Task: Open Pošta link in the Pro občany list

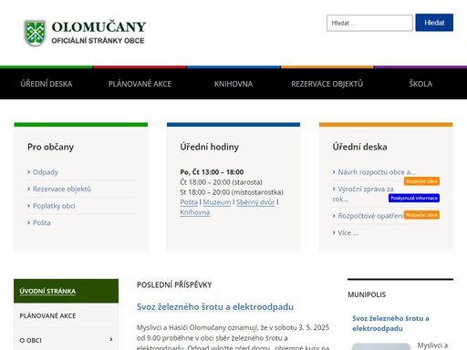Action: [42, 222]
